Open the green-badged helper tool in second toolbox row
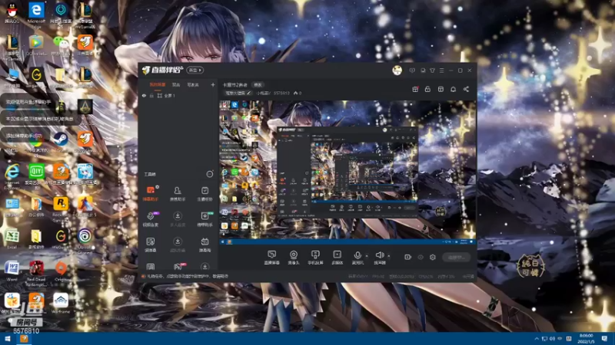The image size is (615, 345). click(x=204, y=219)
